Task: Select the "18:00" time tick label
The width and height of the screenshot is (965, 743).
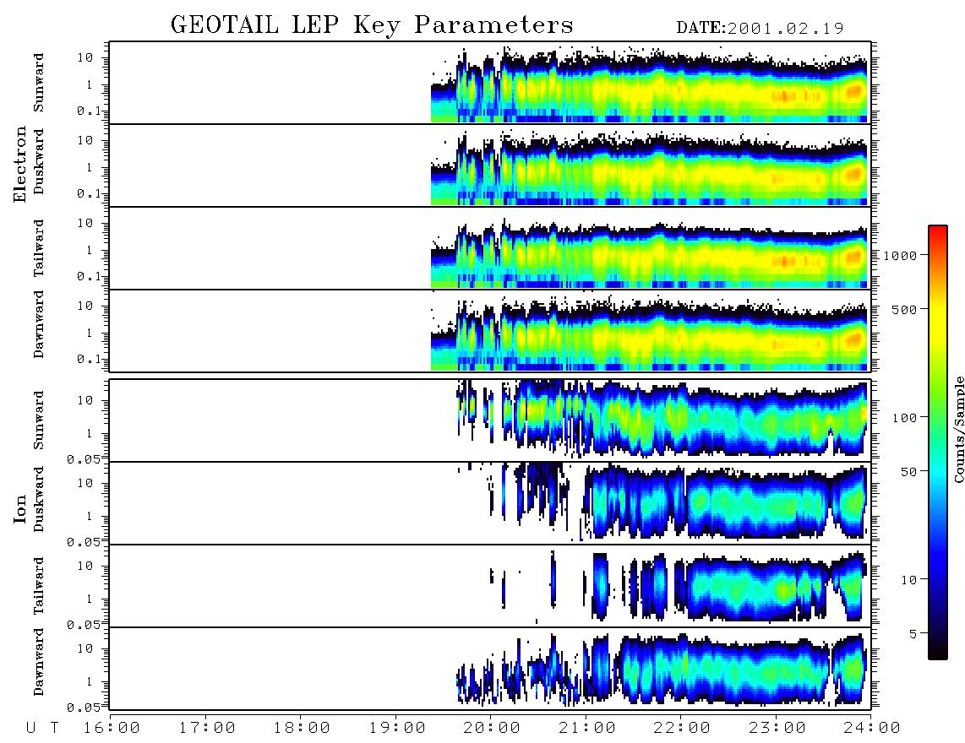Action: point(303,728)
